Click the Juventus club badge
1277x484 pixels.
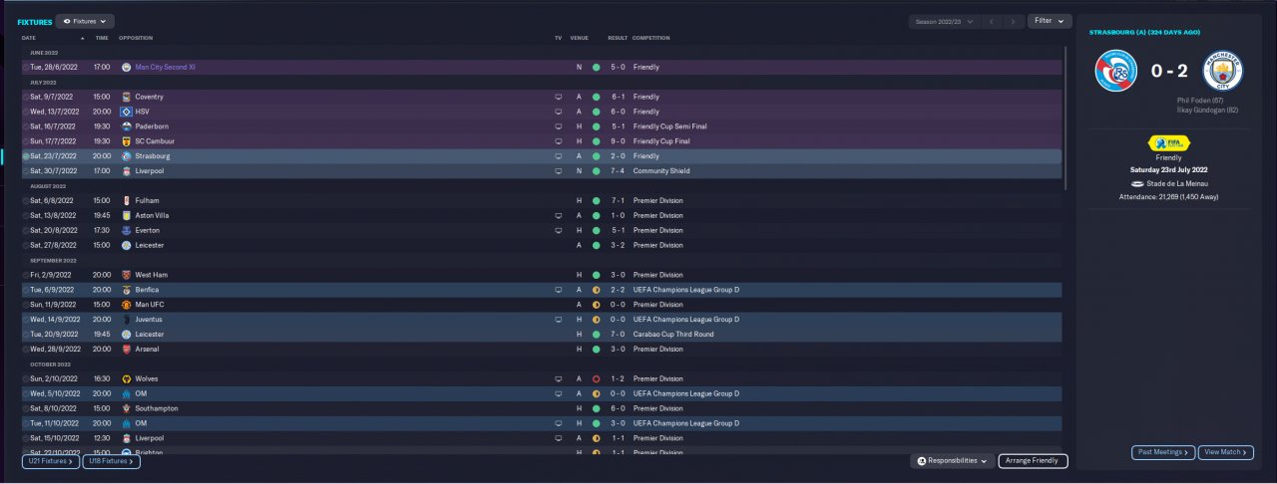(127, 320)
